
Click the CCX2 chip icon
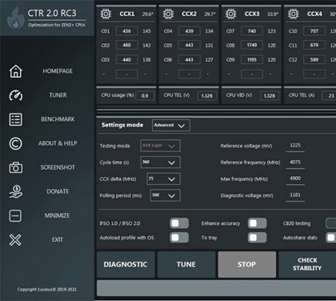pyautogui.click(x=168, y=14)
